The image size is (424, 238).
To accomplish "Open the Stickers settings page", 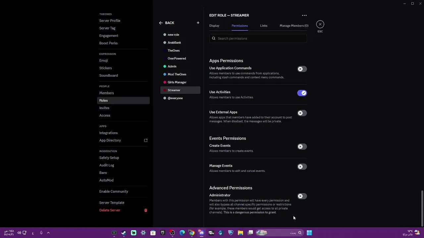I will (105, 68).
